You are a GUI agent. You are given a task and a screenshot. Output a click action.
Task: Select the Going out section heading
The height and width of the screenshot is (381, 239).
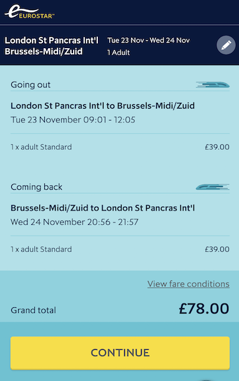tap(31, 84)
